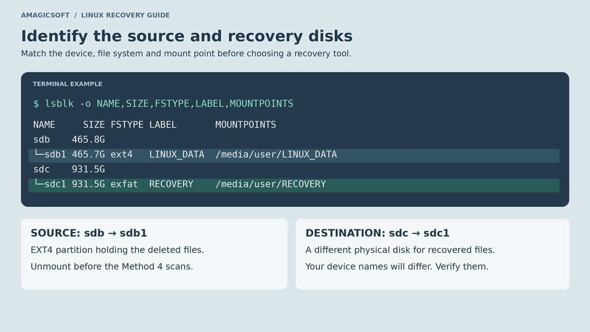Image resolution: width=590 pixels, height=332 pixels.
Task: Click the 465.8G size value
Action: click(x=88, y=140)
